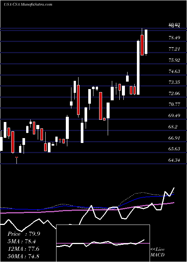Click the 73.35 price axis label
This screenshot has height=262, width=187.
tap(175, 82)
